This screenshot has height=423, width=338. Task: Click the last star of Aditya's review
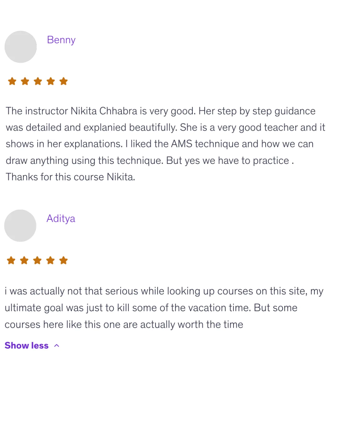[63, 260]
